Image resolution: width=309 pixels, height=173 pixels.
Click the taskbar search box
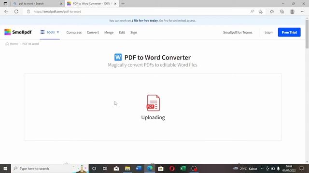coord(50,169)
